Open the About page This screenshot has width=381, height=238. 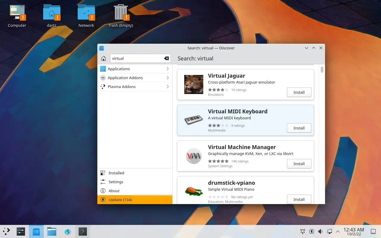click(135, 191)
